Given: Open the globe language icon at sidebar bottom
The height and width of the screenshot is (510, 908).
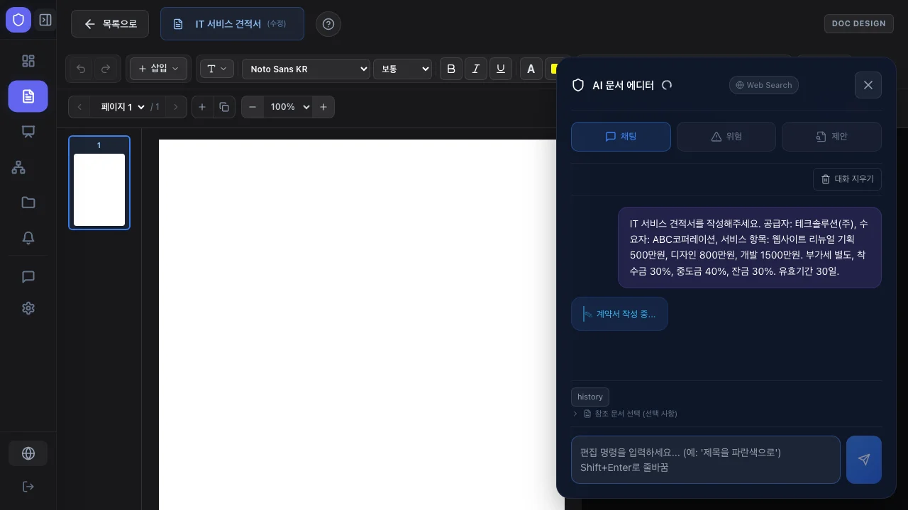Looking at the screenshot, I should (28, 453).
